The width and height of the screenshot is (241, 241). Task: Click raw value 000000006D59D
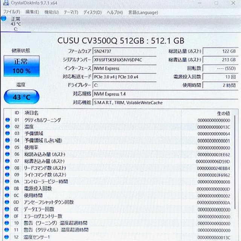pyautogui.click(x=213, y=162)
